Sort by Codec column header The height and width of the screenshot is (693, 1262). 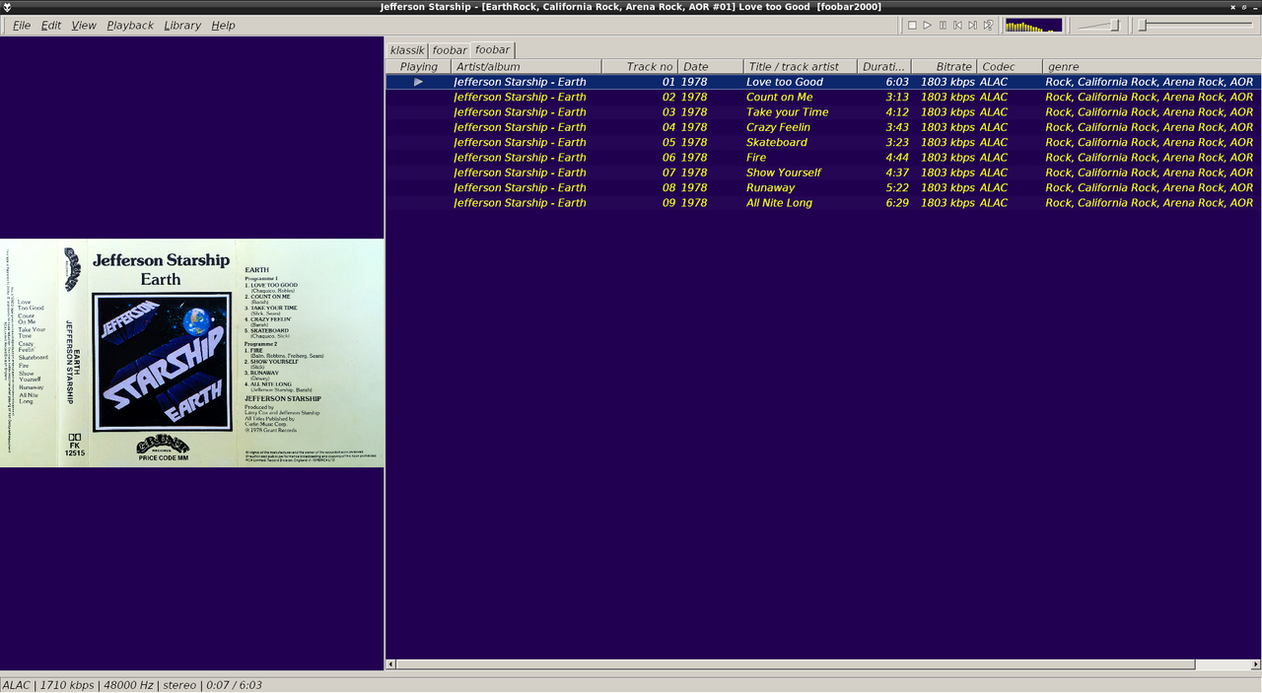[x=1010, y=66]
